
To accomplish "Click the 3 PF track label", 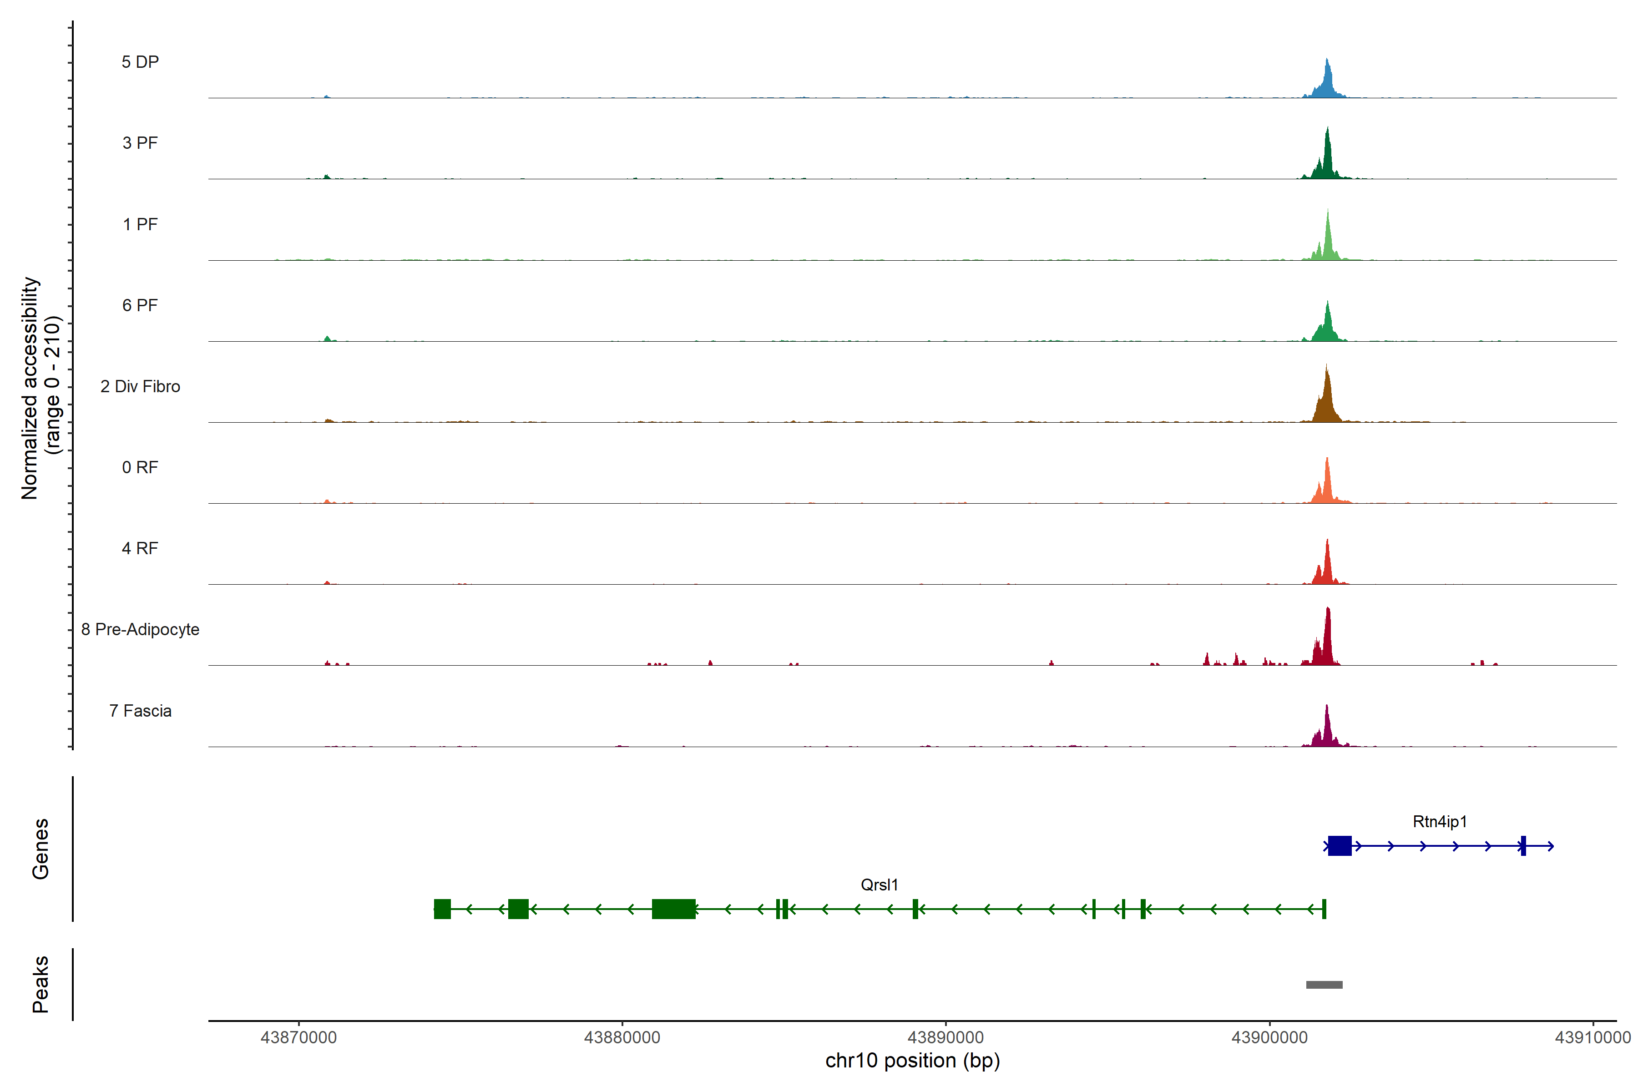I will (140, 143).
